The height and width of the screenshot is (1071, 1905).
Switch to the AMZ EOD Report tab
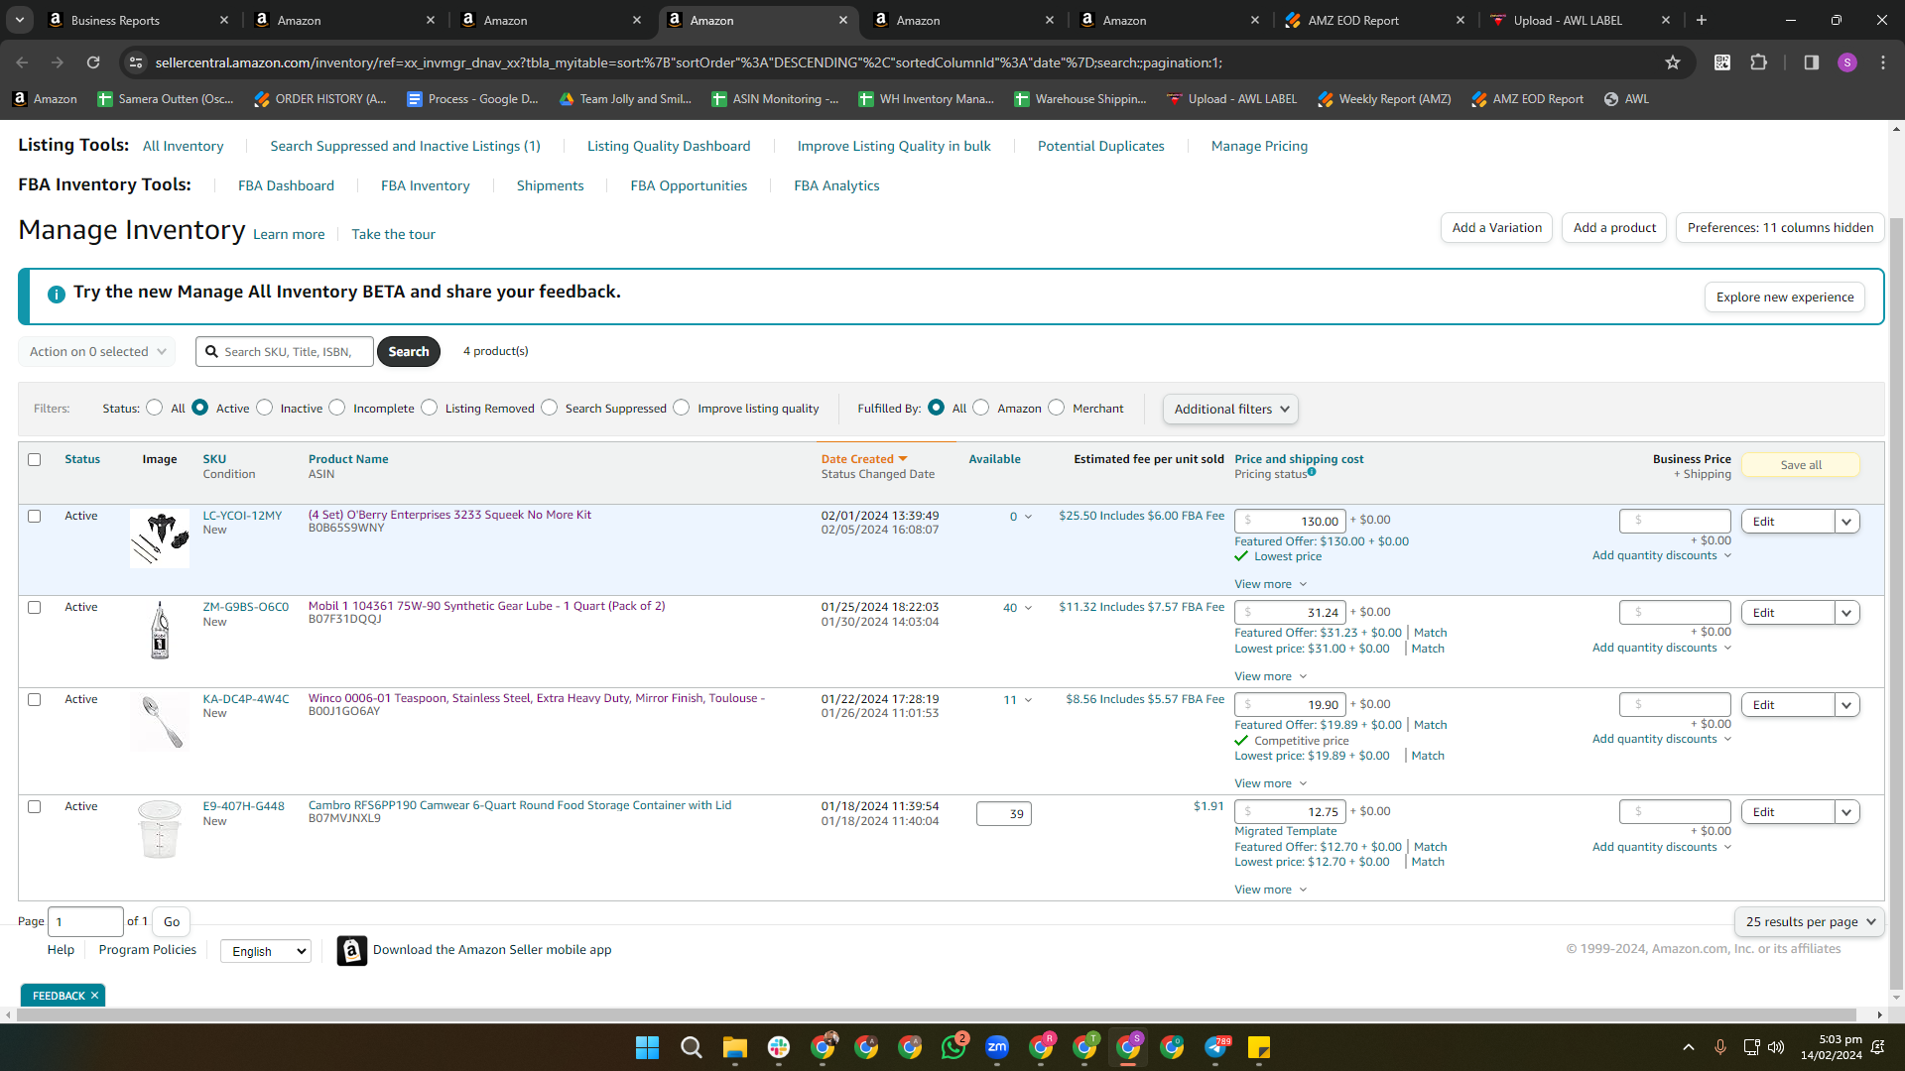tap(1374, 20)
